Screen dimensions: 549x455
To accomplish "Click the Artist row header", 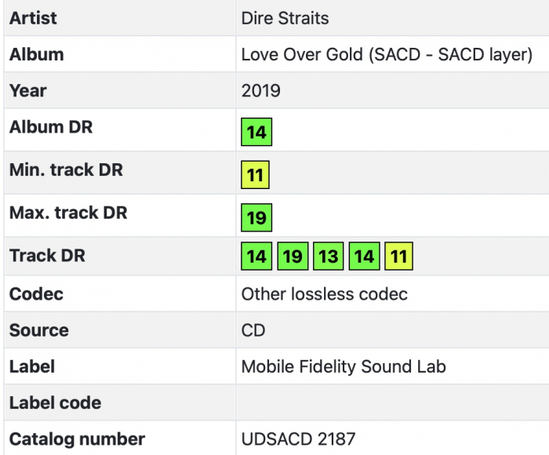I will 33,18.
